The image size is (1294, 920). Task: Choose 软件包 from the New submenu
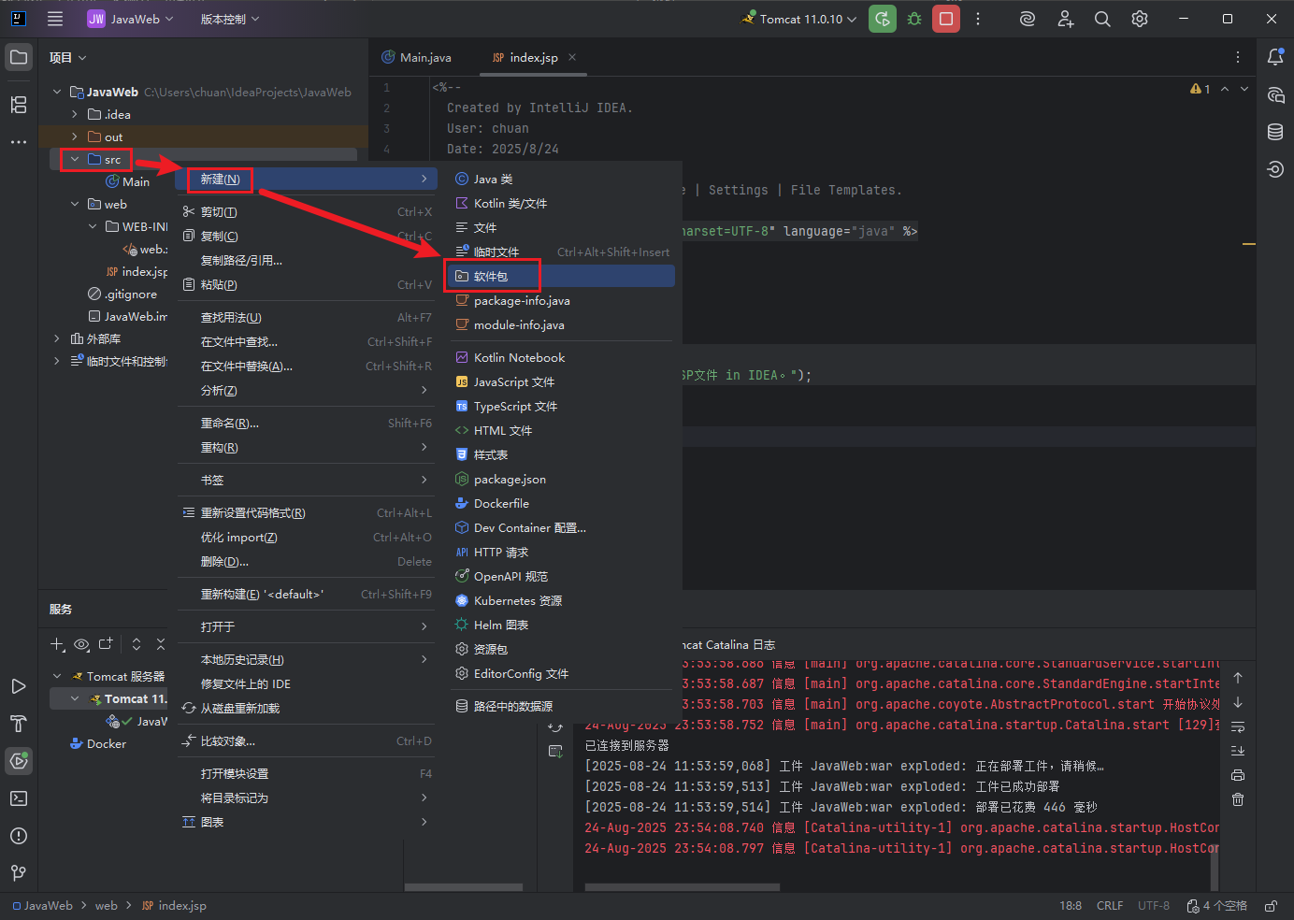[560, 276]
